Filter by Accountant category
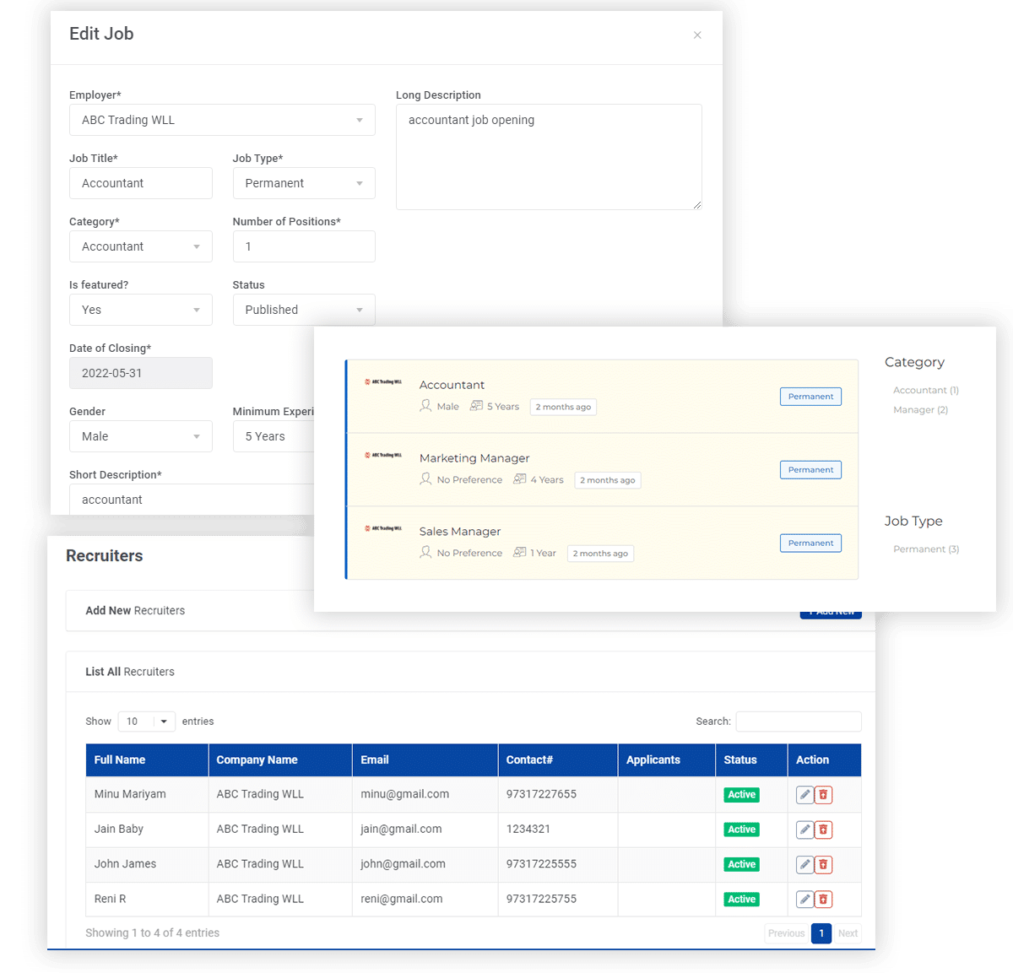Viewport: 1013px width, 973px height. tap(925, 391)
